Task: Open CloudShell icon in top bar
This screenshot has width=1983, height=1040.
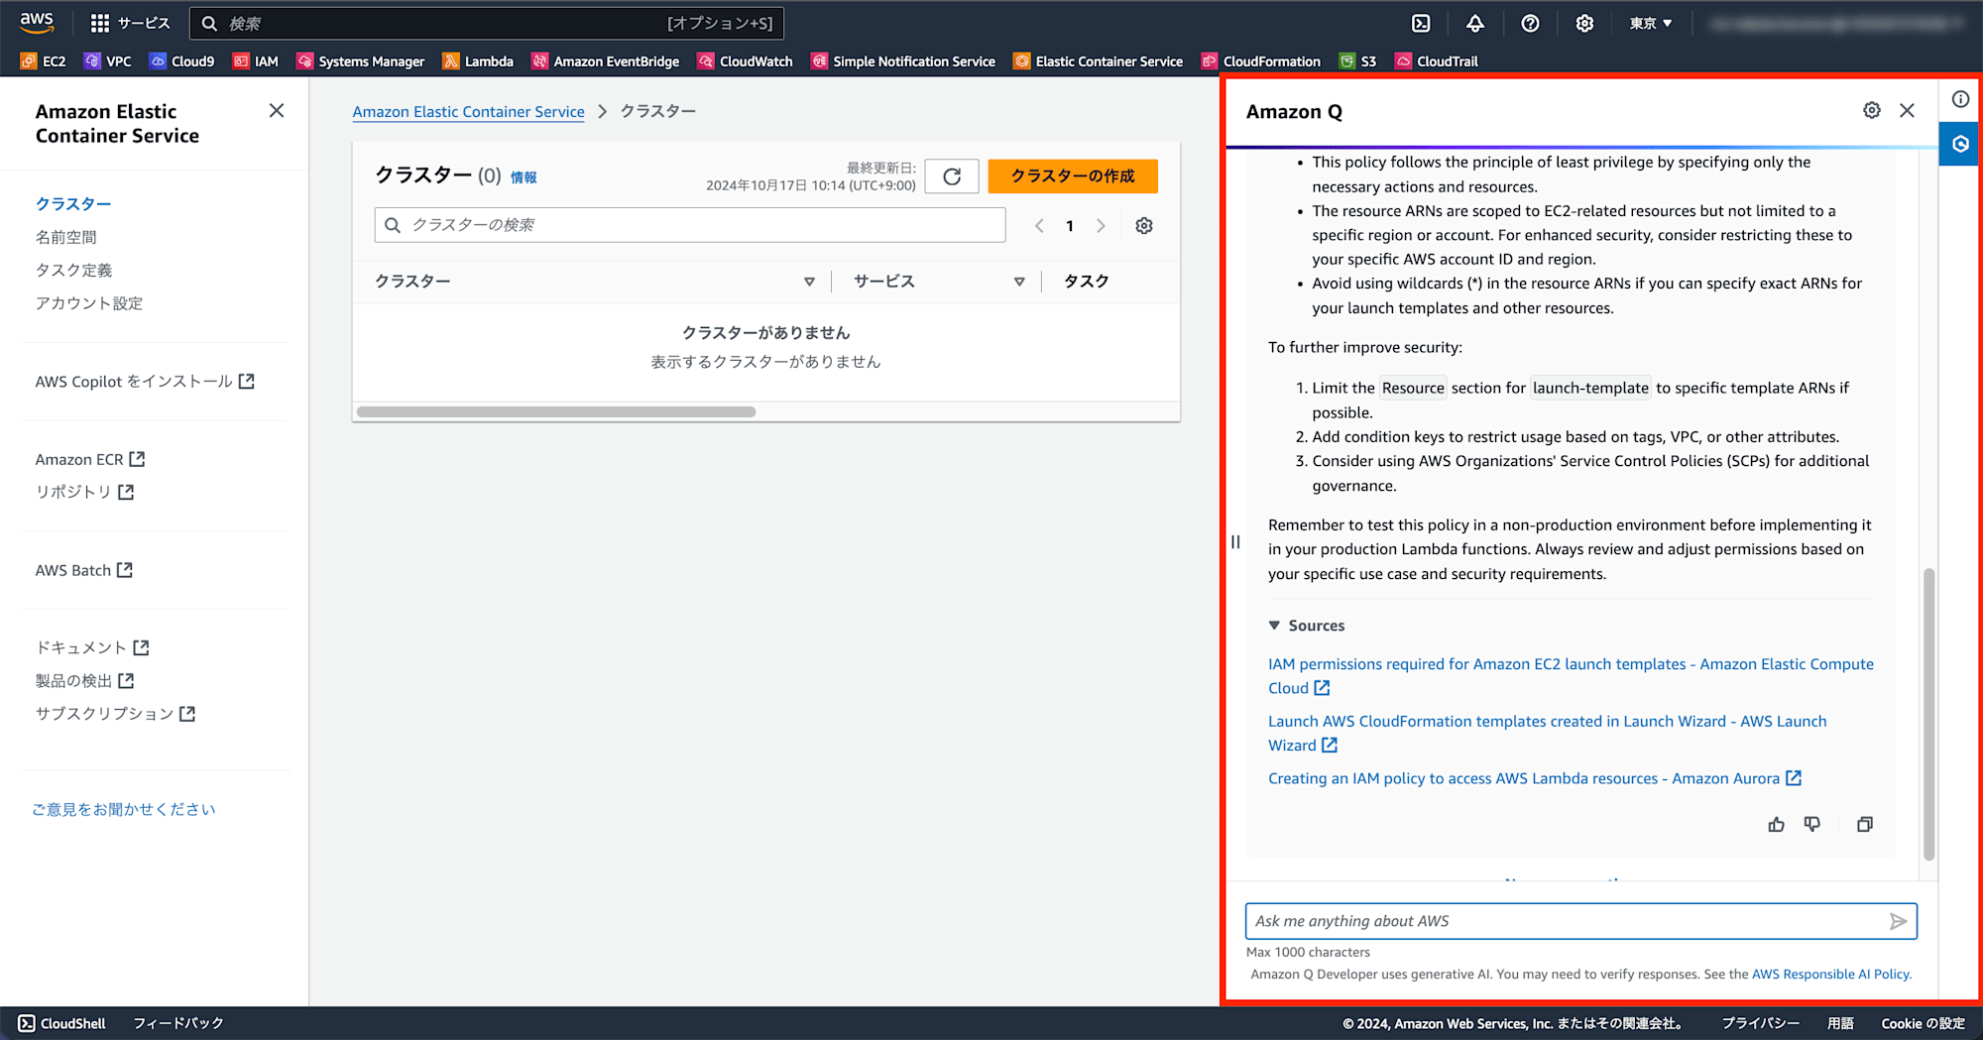Action: pos(1421,23)
